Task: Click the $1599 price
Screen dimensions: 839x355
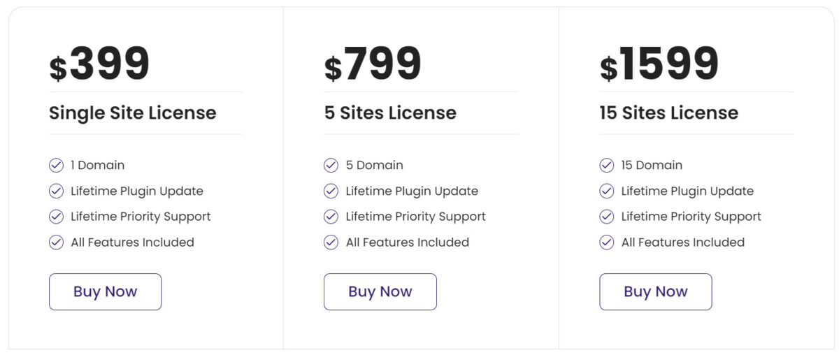Action: (659, 64)
